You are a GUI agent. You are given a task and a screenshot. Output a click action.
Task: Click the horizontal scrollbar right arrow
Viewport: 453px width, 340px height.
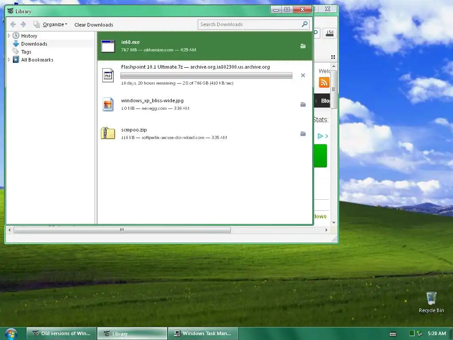pos(326,230)
